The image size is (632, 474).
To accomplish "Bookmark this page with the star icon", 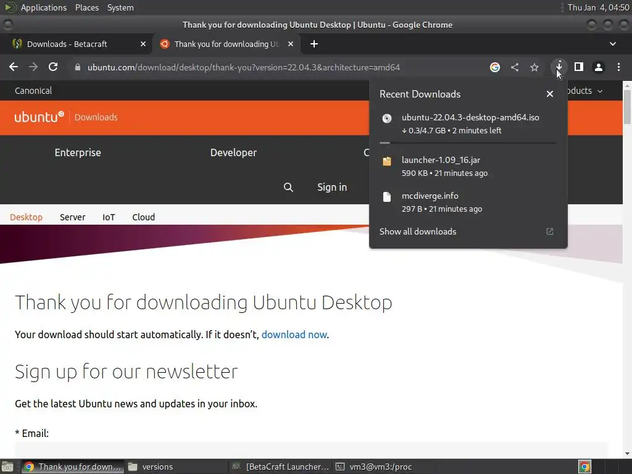I will click(x=534, y=67).
